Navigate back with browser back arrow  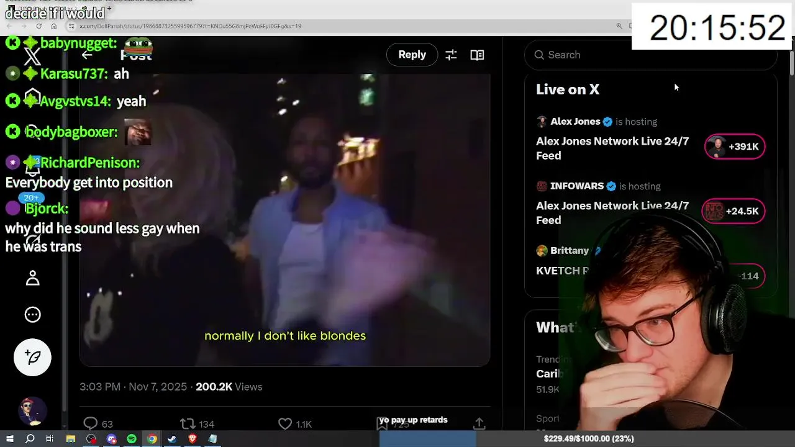click(9, 26)
